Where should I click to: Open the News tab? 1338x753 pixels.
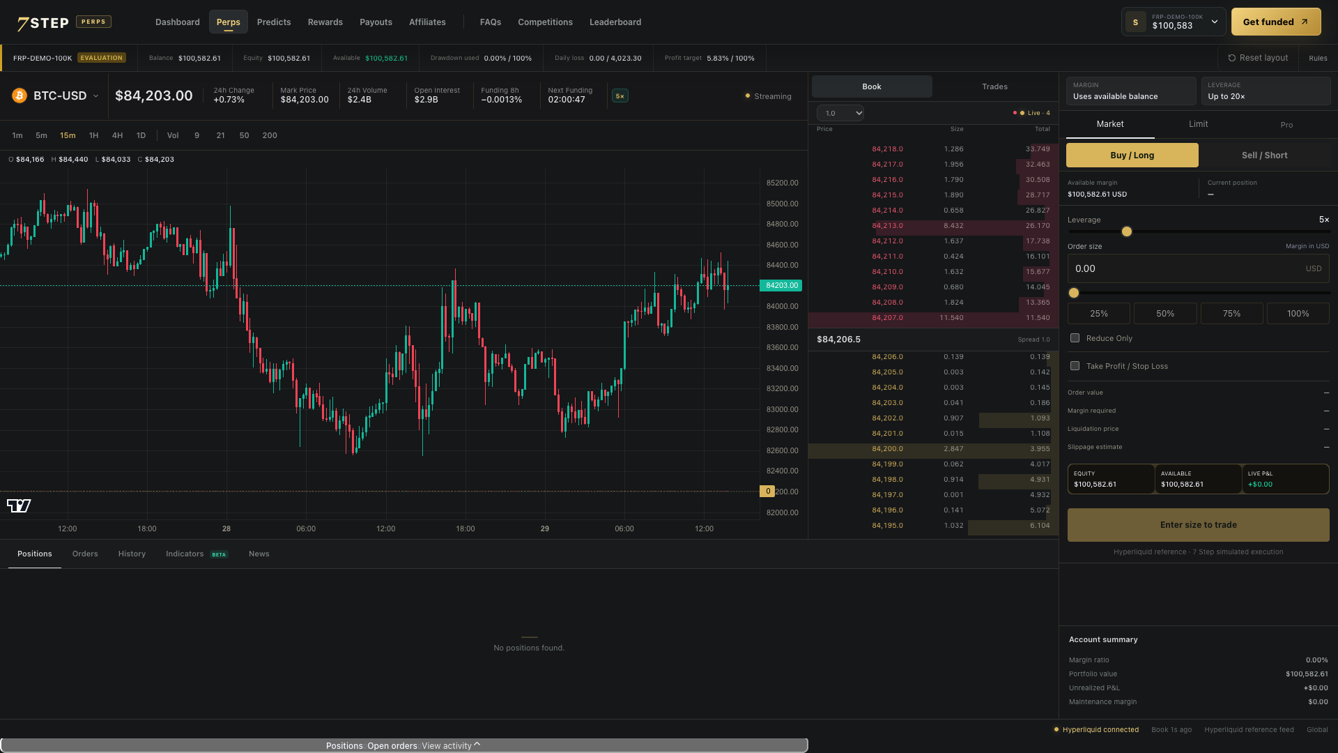[259, 554]
